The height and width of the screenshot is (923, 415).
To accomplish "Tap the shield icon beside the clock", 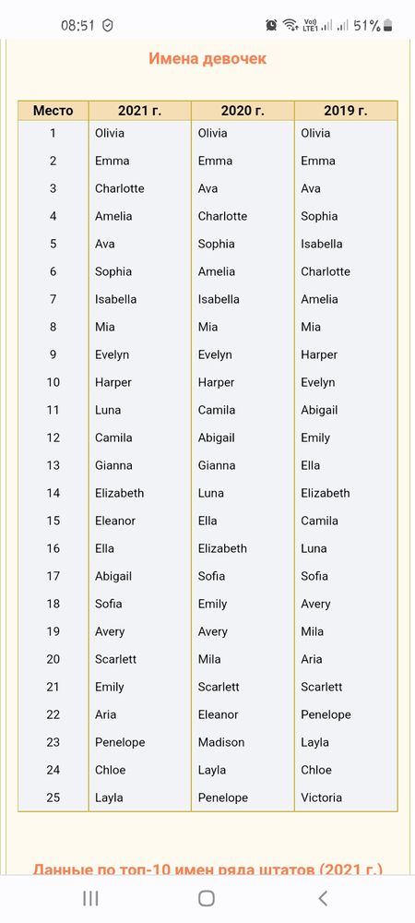I will (x=108, y=25).
